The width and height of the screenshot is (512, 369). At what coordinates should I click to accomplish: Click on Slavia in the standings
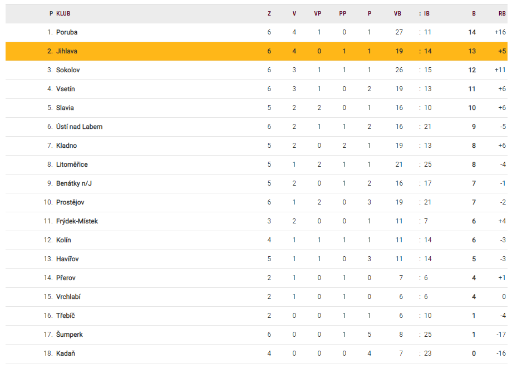point(65,108)
